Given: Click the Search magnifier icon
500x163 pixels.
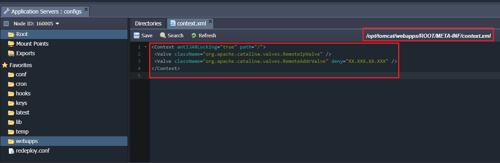Looking at the screenshot, I should tap(163, 35).
